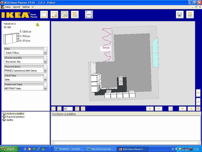Click the rotation angle input field
Image resolution: width=202 pixels, height=152 pixels.
click(68, 109)
